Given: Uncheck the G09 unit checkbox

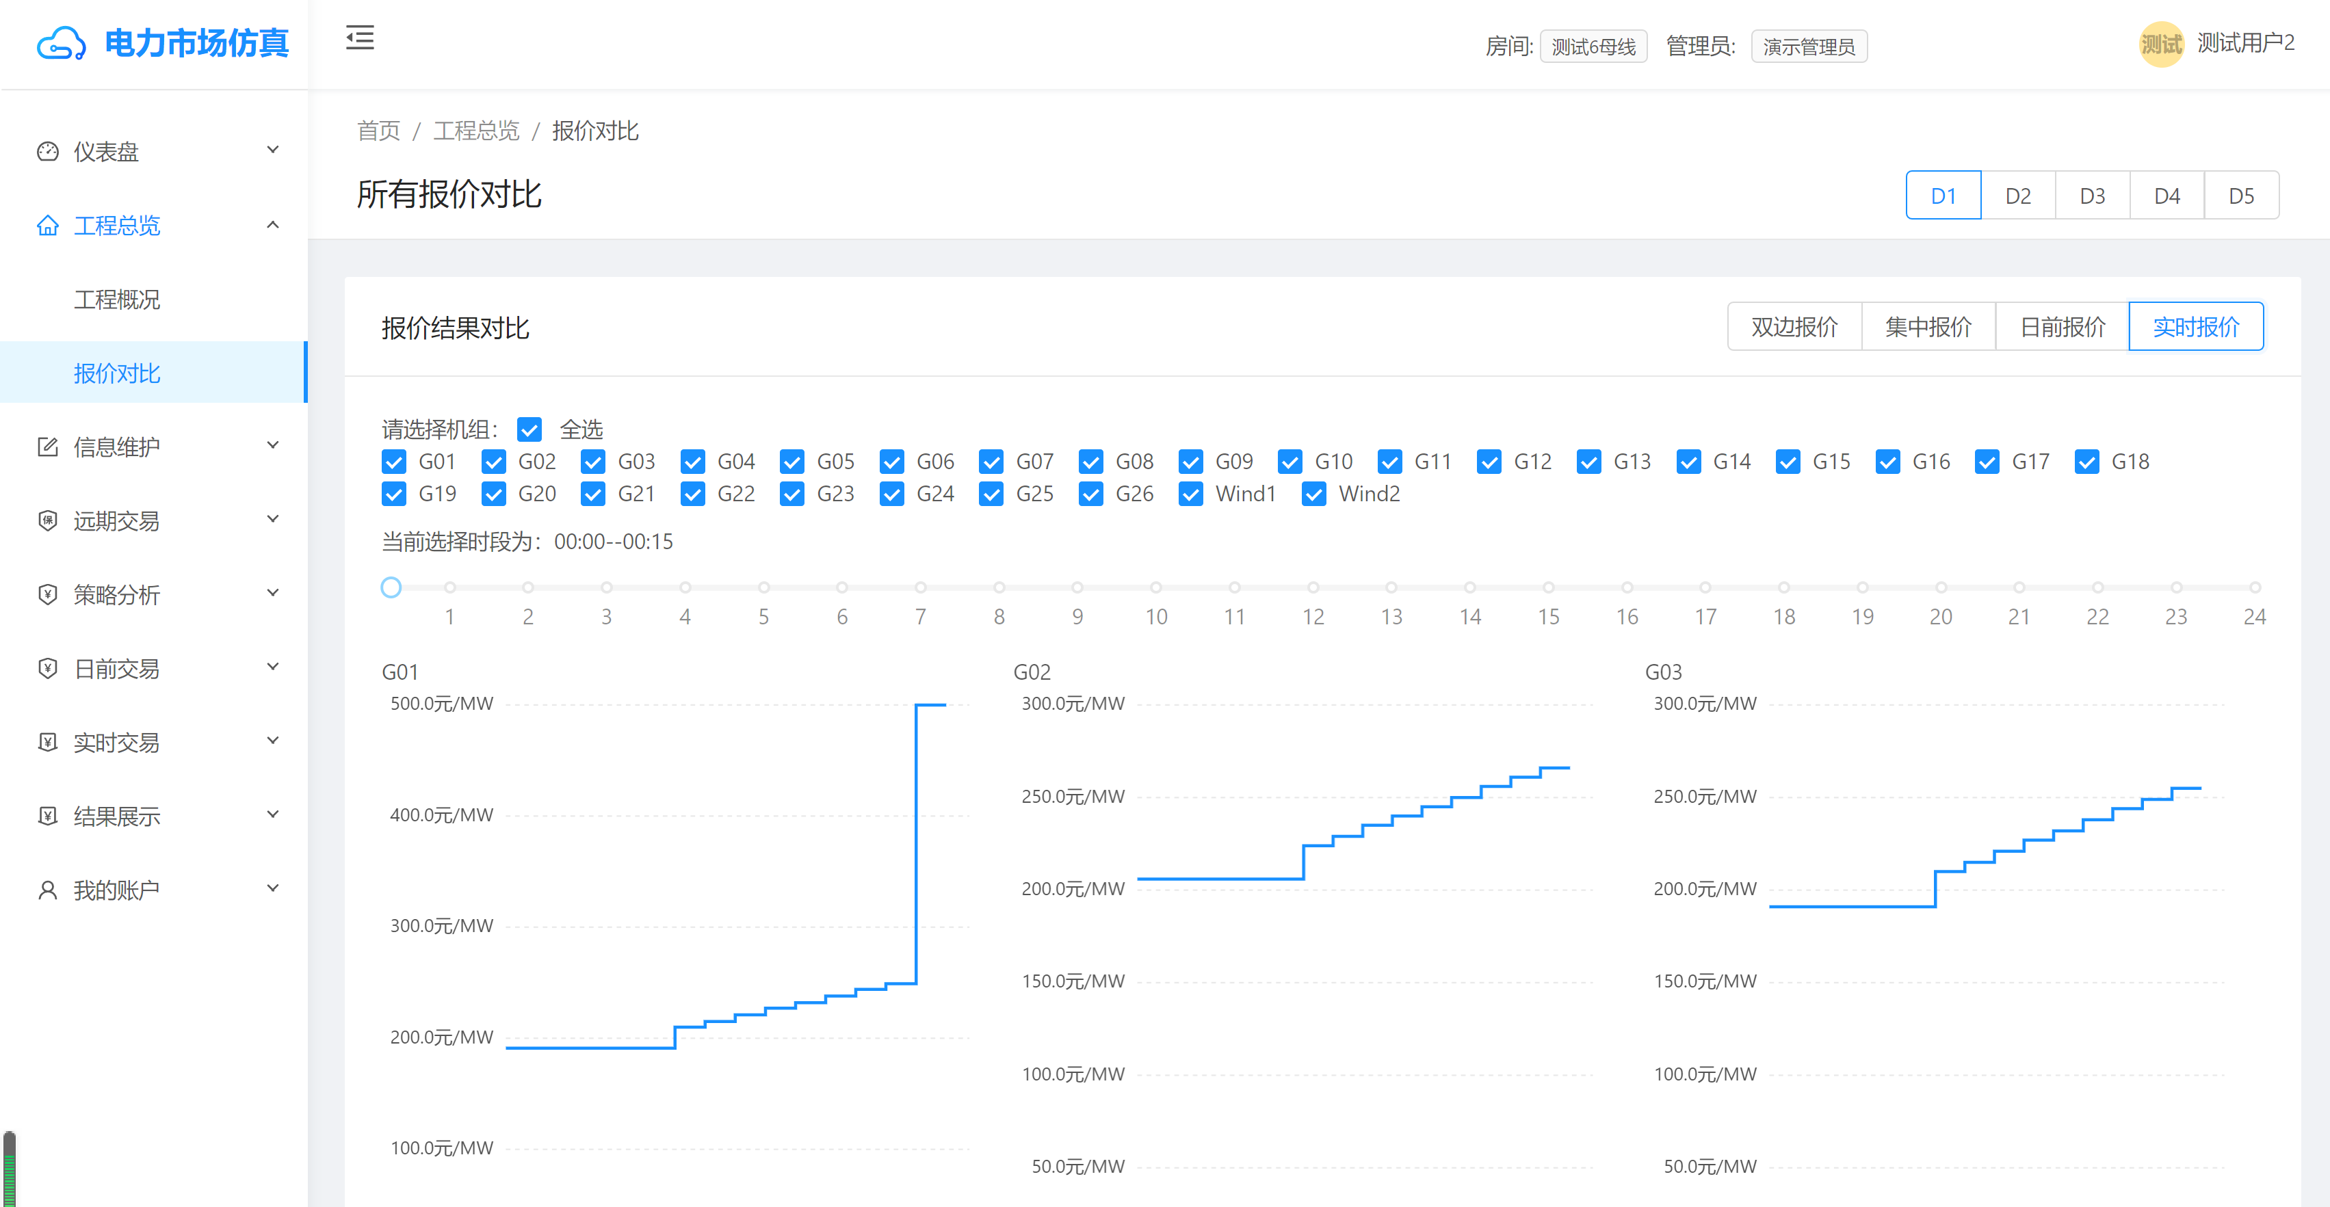Looking at the screenshot, I should [1190, 462].
